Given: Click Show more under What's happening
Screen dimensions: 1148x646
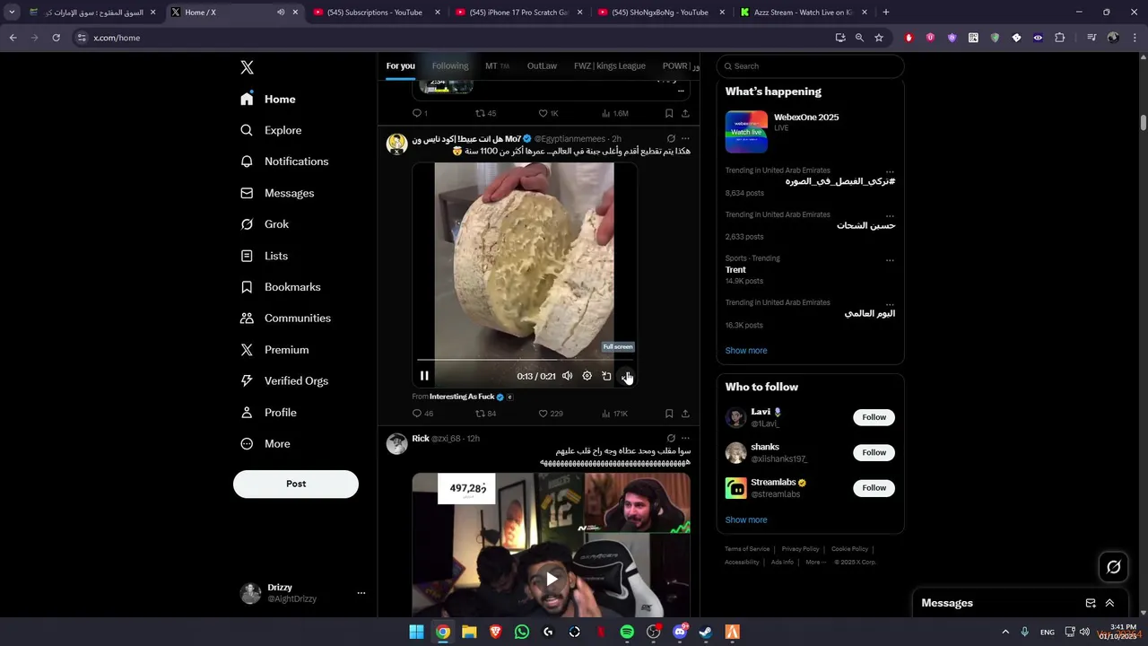Looking at the screenshot, I should (746, 351).
